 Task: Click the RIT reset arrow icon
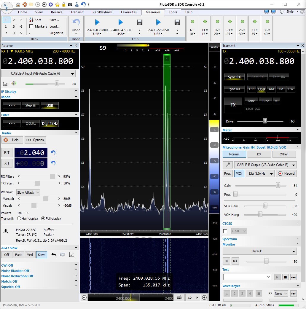tap(53, 152)
